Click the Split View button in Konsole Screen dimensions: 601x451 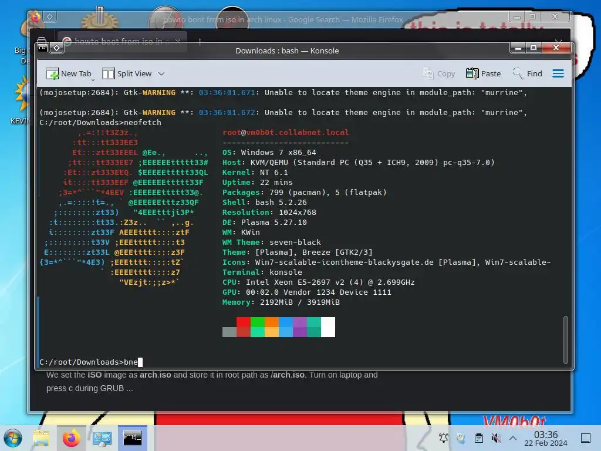coord(127,73)
